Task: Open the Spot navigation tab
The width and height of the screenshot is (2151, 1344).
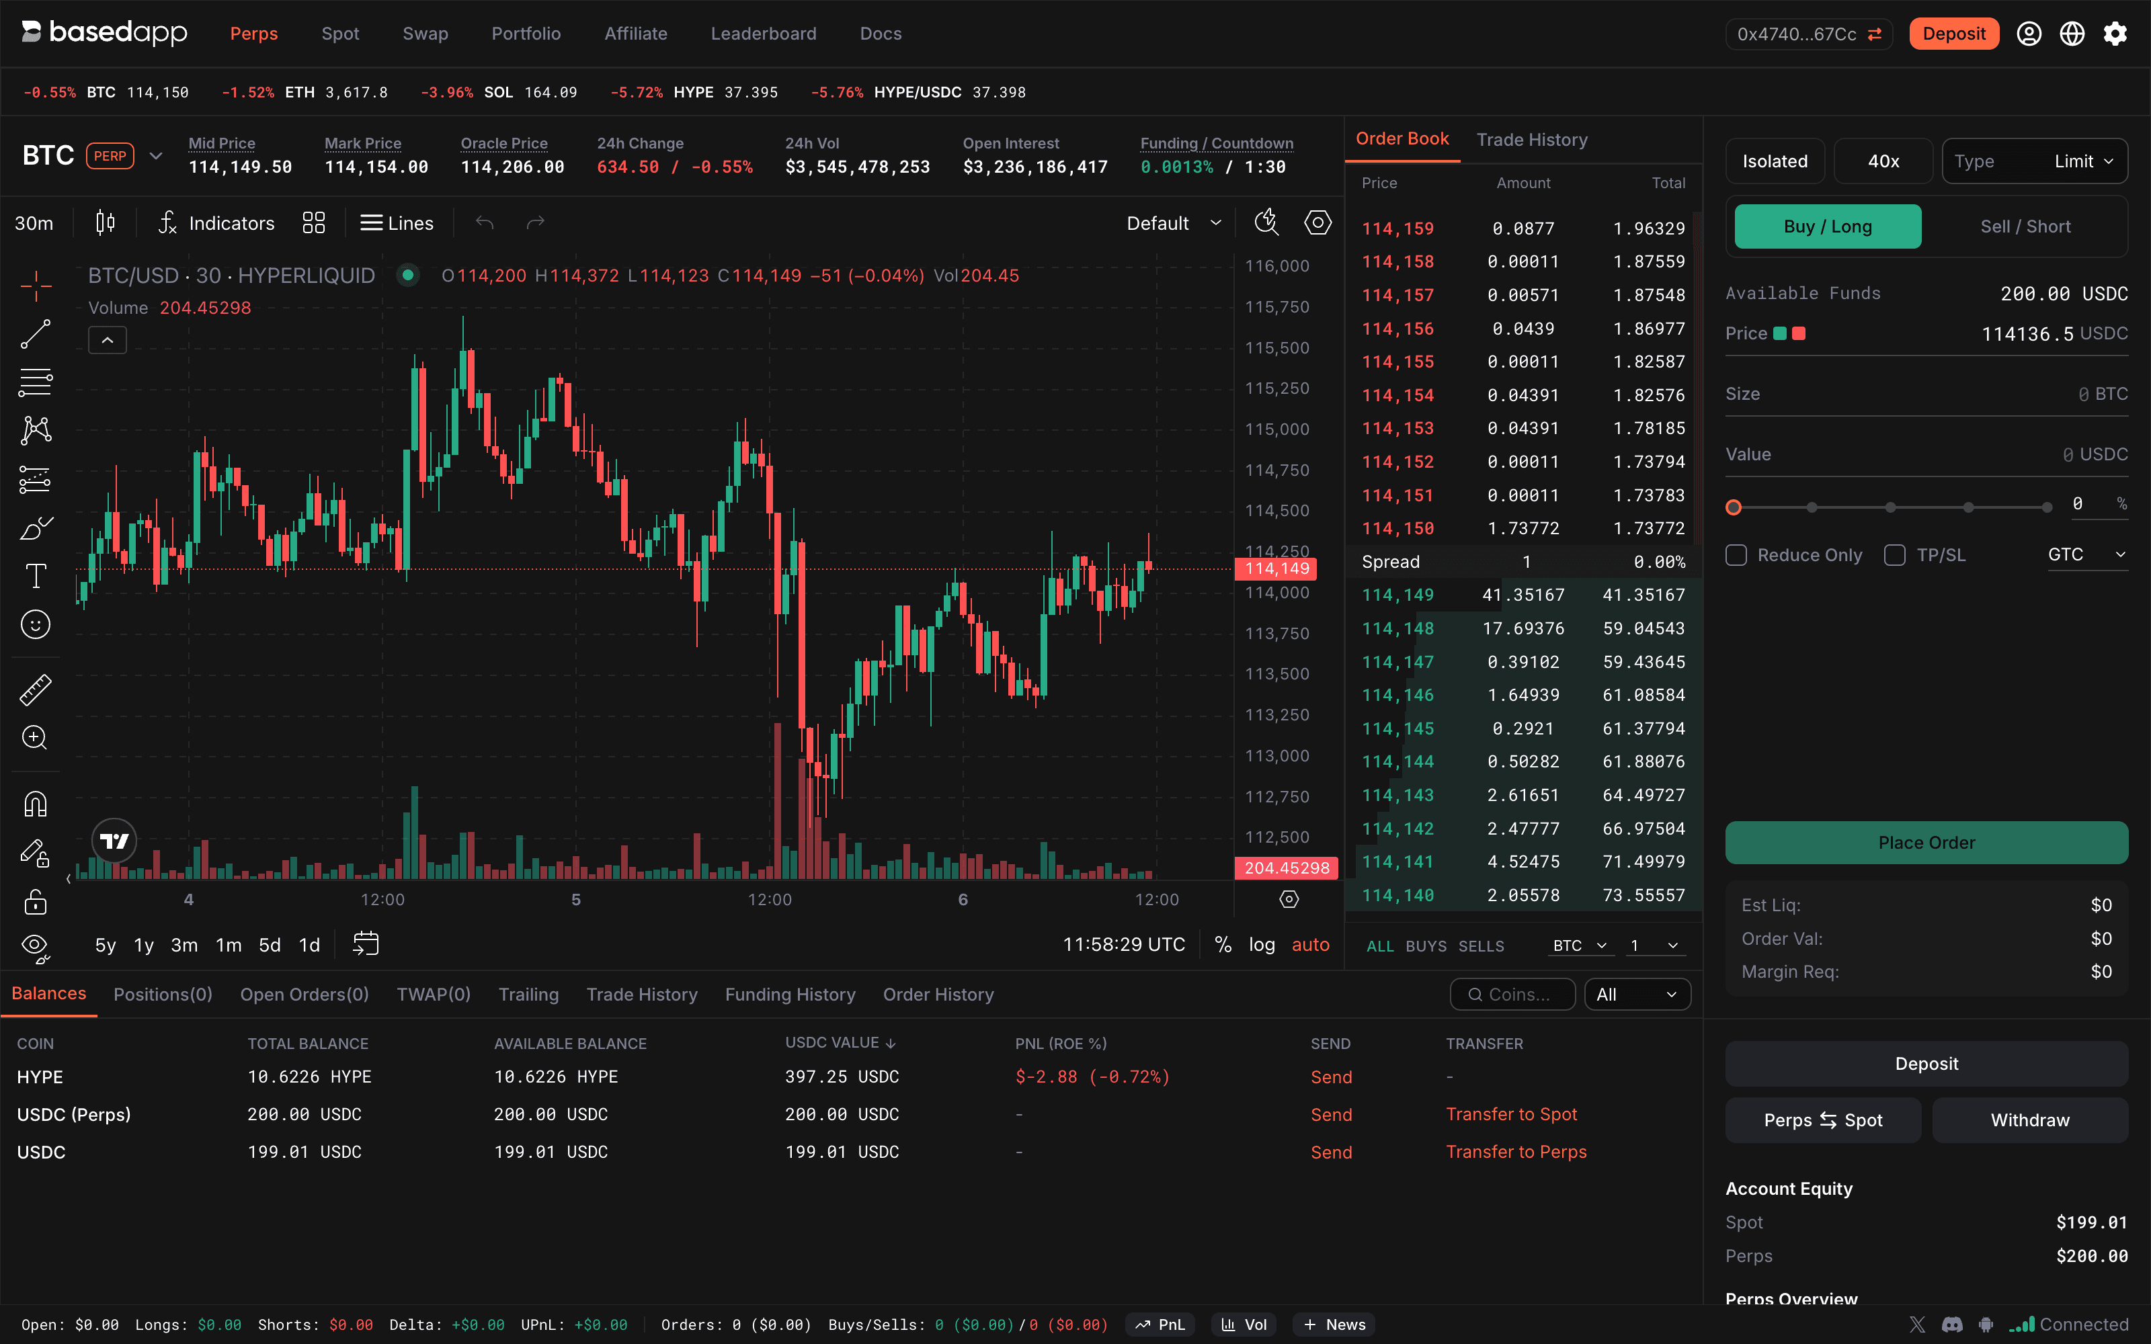Action: tap(339, 34)
